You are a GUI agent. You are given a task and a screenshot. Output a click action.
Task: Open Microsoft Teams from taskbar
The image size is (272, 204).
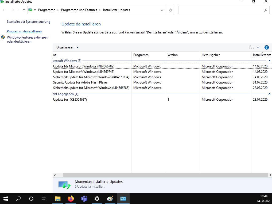84,199
